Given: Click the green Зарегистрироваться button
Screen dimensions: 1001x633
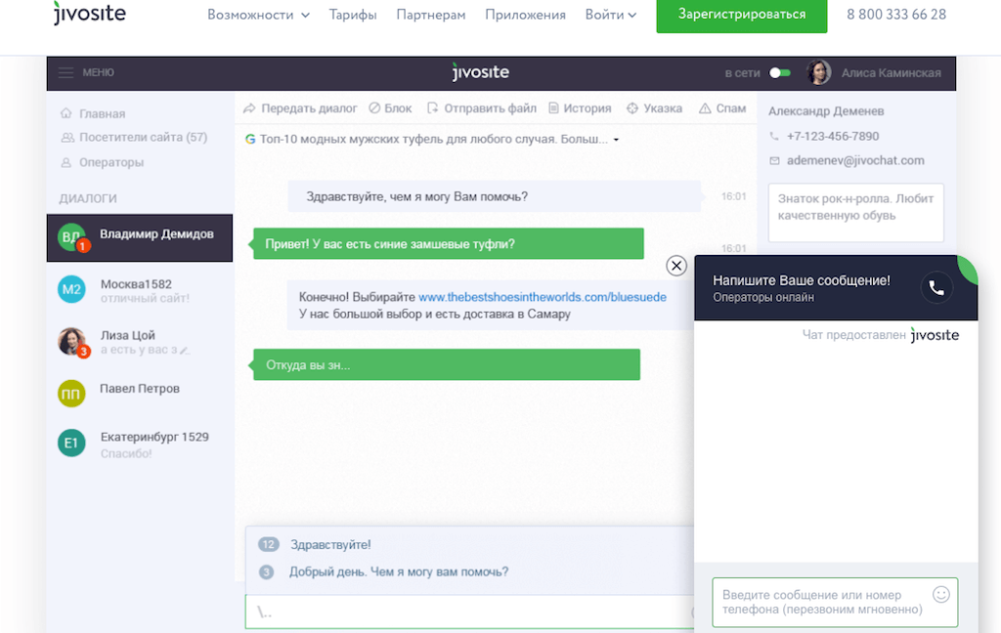Looking at the screenshot, I should [741, 15].
